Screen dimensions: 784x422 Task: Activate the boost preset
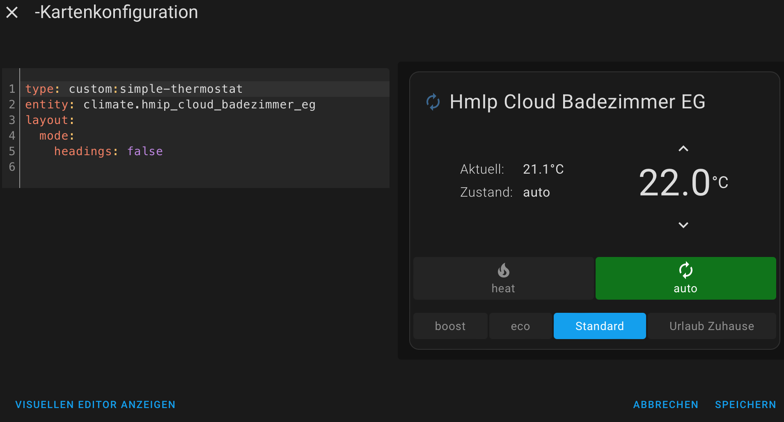pyautogui.click(x=450, y=326)
